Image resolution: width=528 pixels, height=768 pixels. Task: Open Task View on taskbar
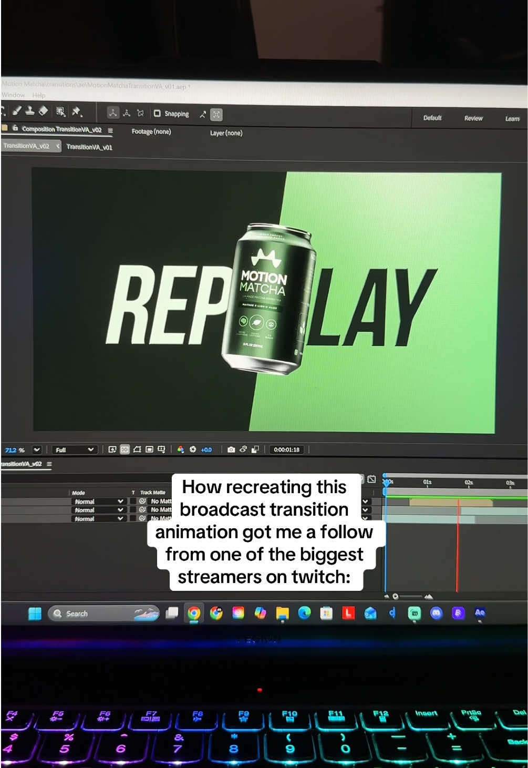click(172, 613)
